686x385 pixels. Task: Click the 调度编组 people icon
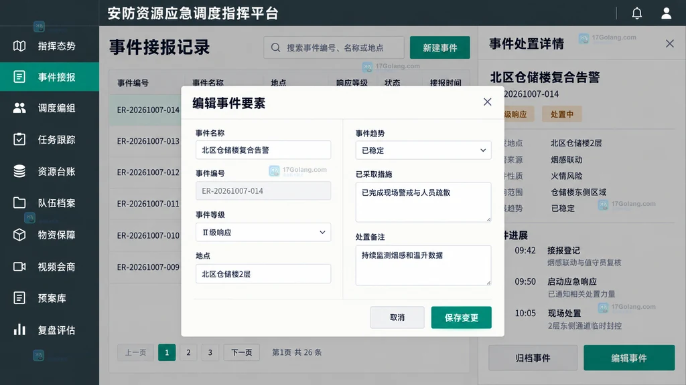tap(19, 108)
